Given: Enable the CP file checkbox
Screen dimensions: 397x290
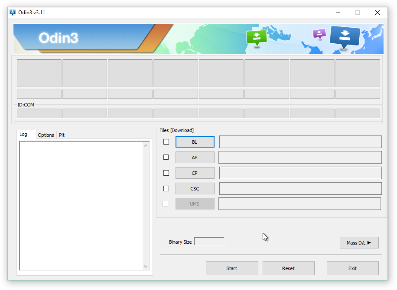Looking at the screenshot, I should (166, 173).
